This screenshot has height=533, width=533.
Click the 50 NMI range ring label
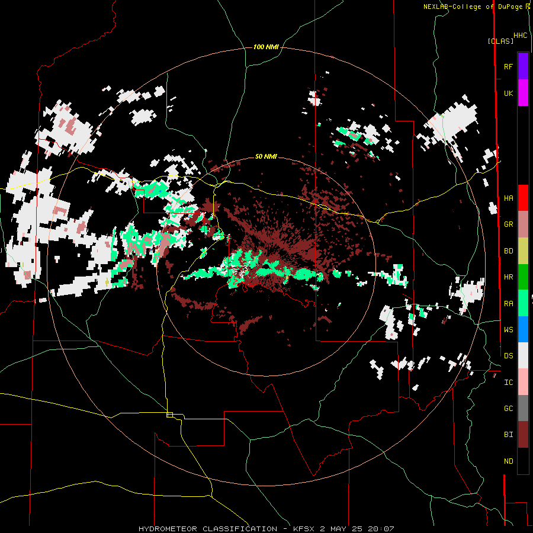coord(266,156)
